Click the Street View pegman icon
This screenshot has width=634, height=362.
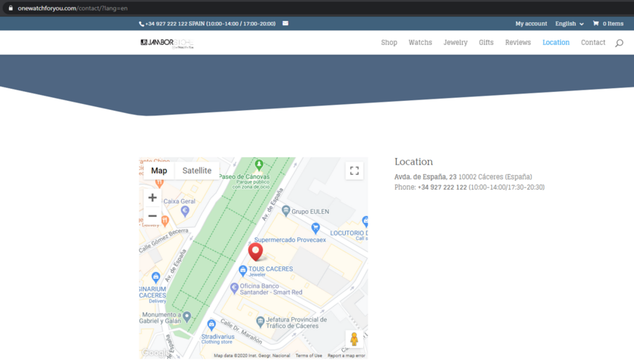click(354, 339)
